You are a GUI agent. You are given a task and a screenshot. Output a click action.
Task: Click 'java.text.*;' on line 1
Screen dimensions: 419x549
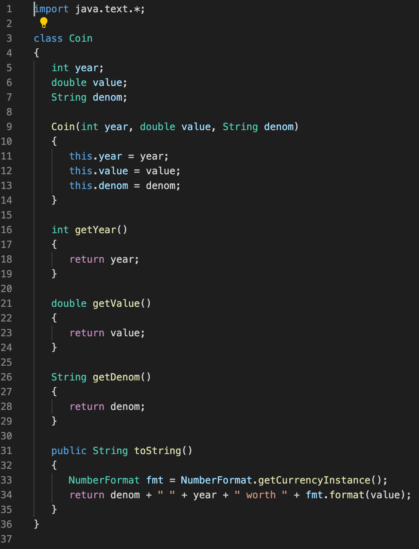click(x=110, y=9)
